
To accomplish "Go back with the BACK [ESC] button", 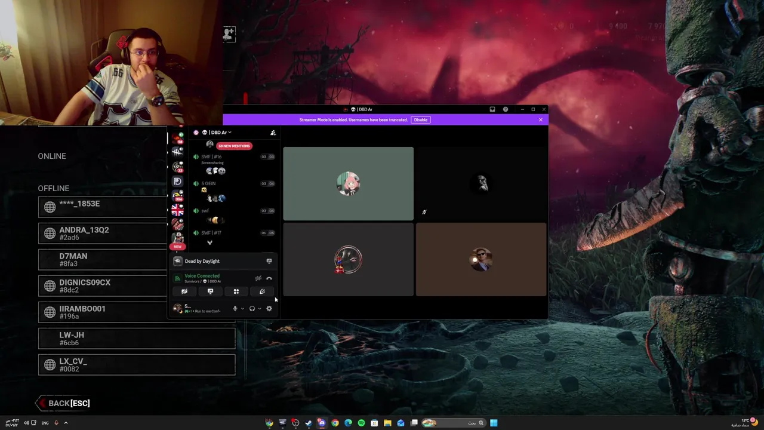I will click(63, 403).
